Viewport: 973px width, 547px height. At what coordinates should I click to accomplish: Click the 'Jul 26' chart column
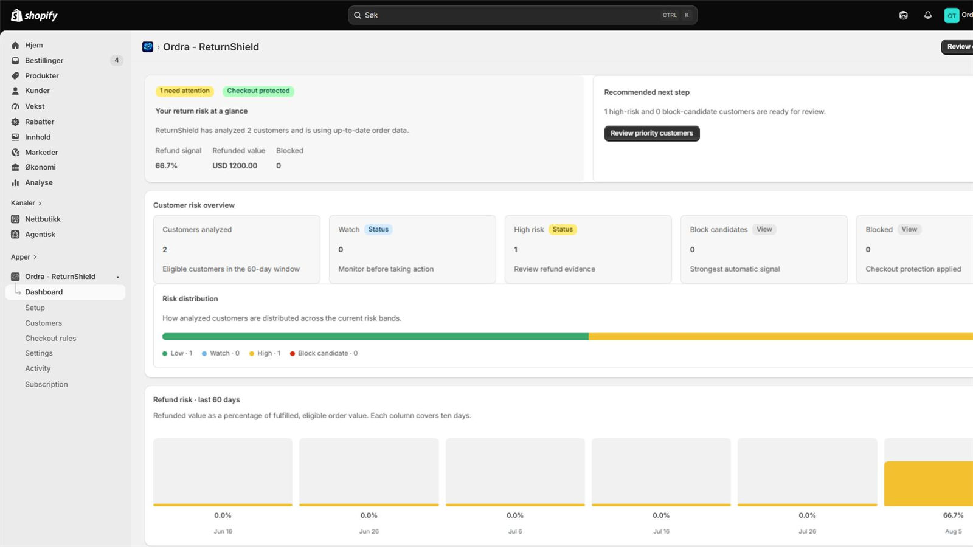[808, 472]
